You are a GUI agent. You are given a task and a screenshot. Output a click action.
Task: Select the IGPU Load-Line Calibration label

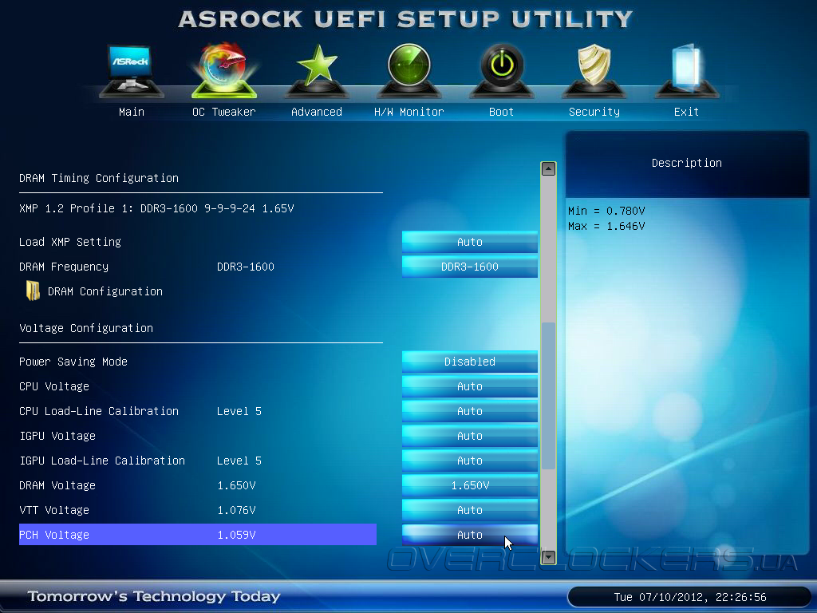[x=102, y=461]
